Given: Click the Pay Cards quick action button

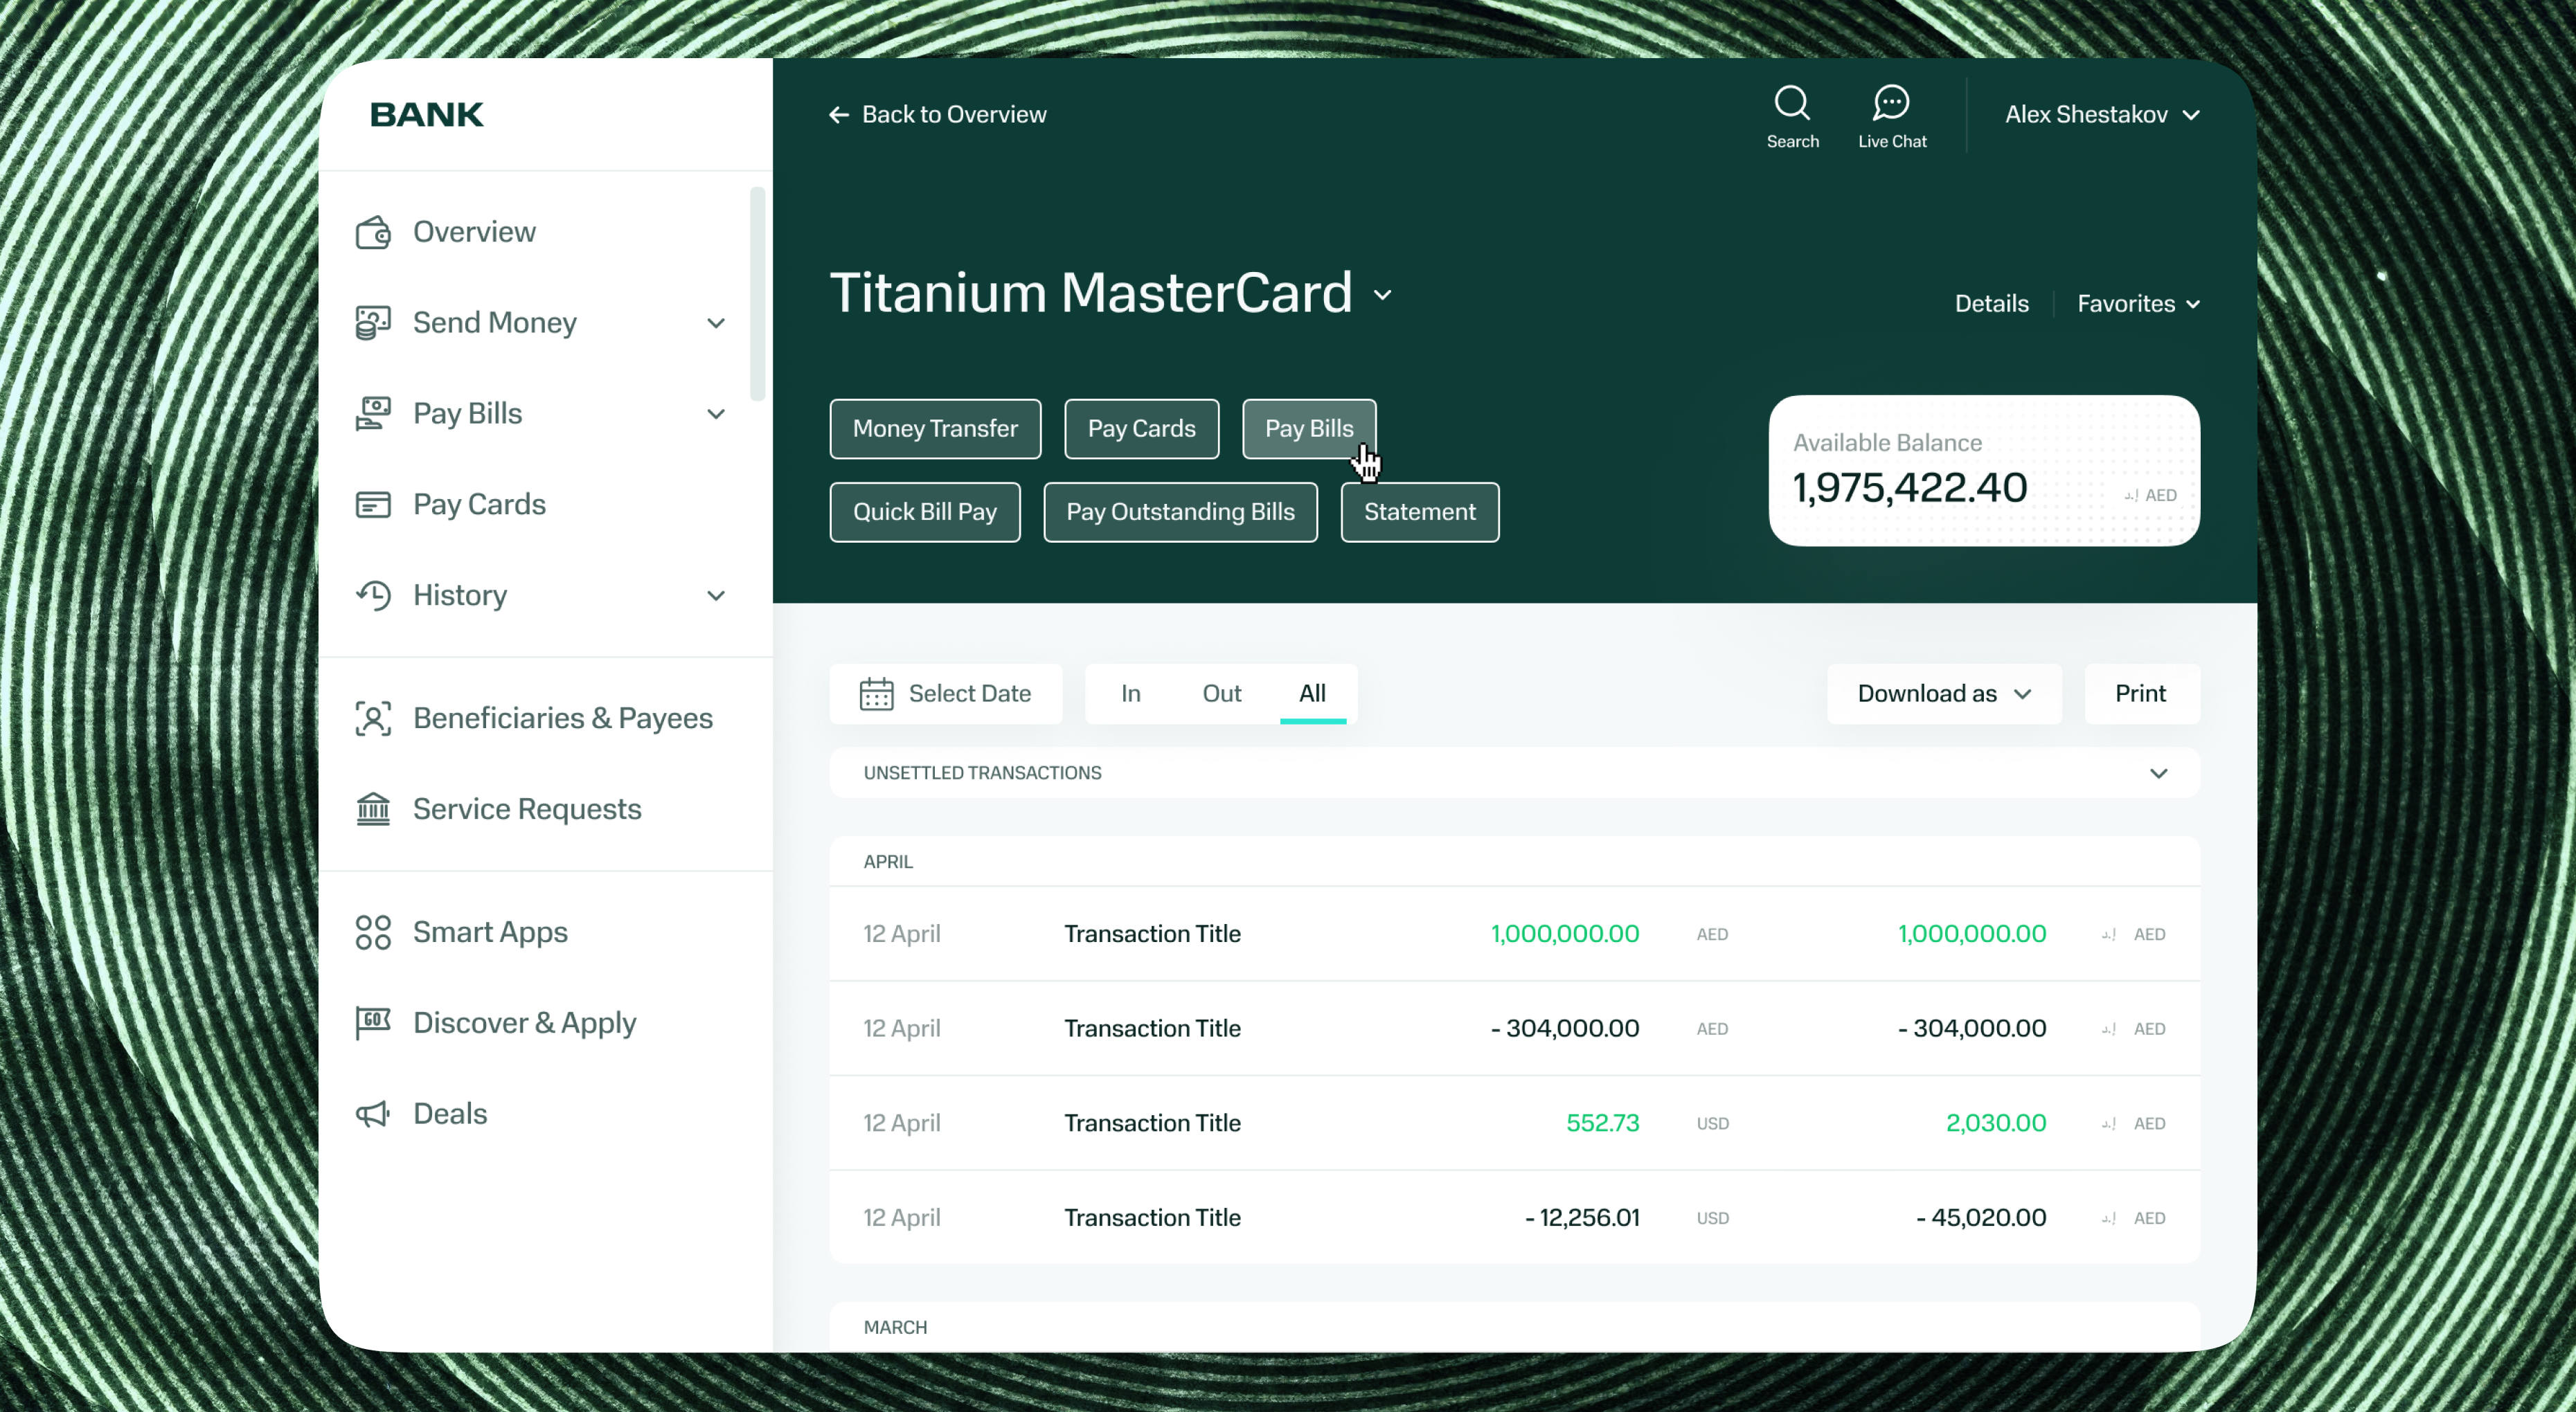Looking at the screenshot, I should tap(1141, 428).
